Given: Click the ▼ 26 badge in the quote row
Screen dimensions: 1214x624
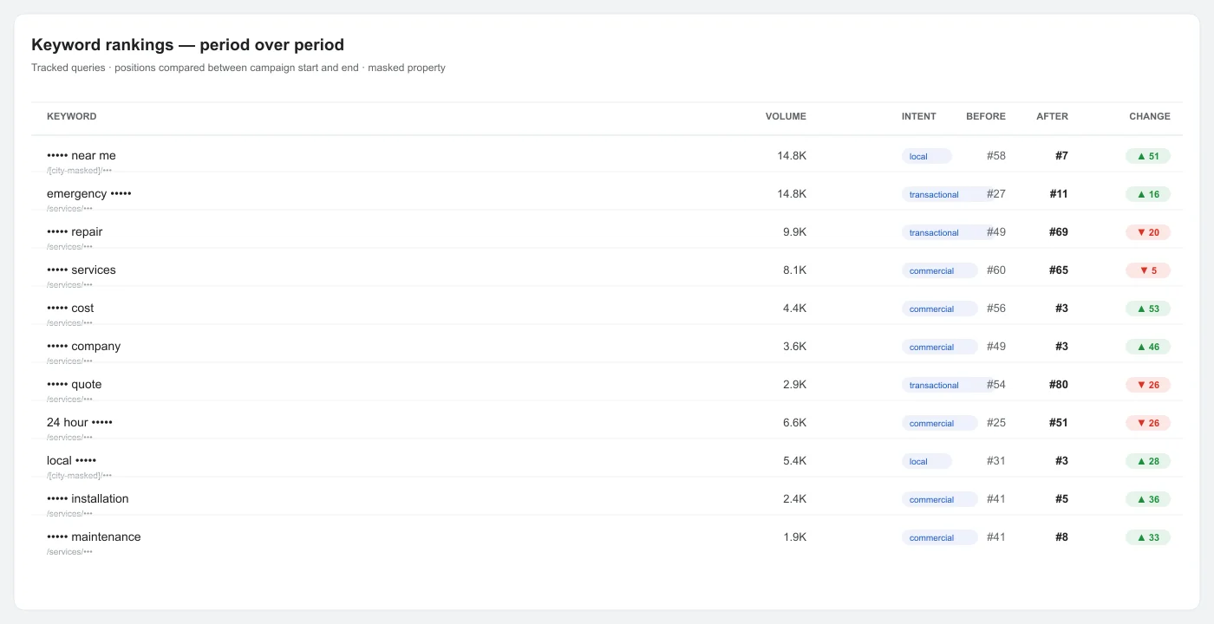Looking at the screenshot, I should tap(1148, 385).
